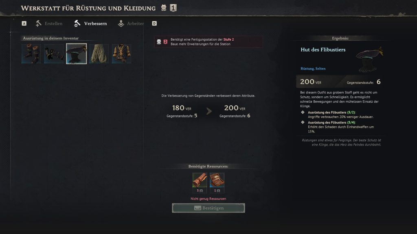Switch to the Verbessern tab
Image resolution: width=417 pixels, height=234 pixels.
pos(90,24)
